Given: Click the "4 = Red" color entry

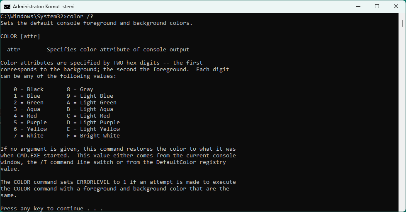Looking at the screenshot, I should click(25, 116).
